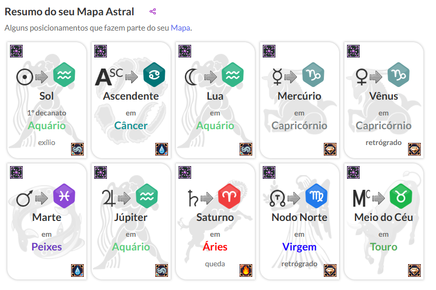Click the Aquário text on Júpiter card
436x290 pixels.
coord(131,247)
